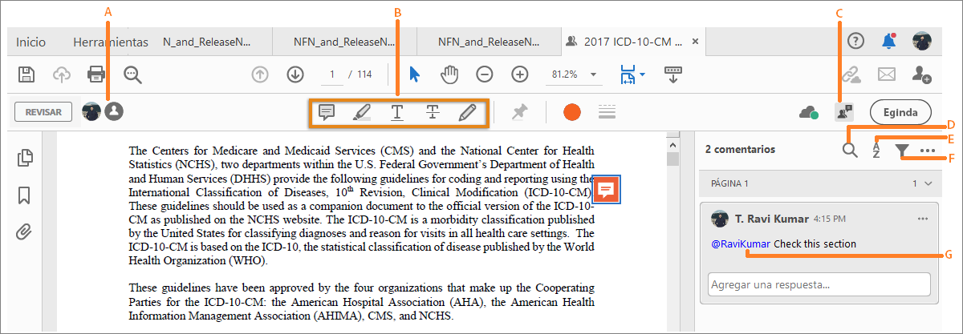Close the 2017 ICD-10-CM tab

696,42
